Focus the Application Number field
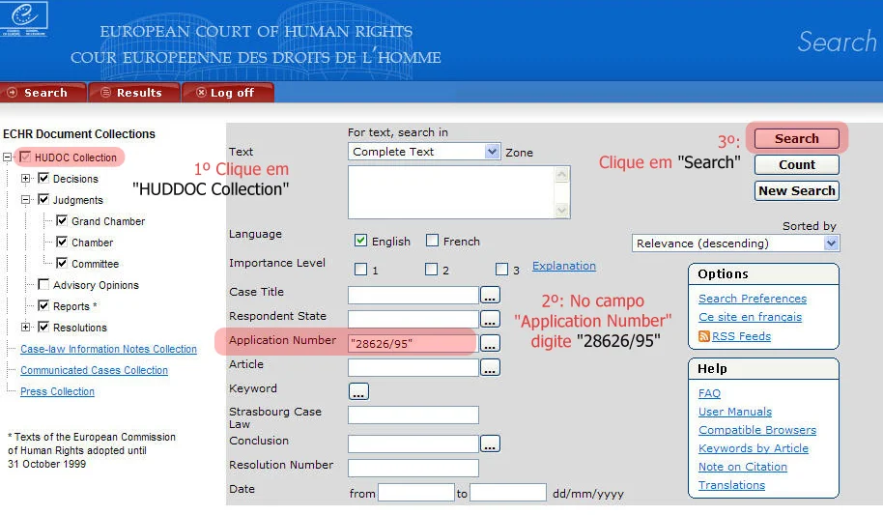The height and width of the screenshot is (515, 883). pos(413,343)
